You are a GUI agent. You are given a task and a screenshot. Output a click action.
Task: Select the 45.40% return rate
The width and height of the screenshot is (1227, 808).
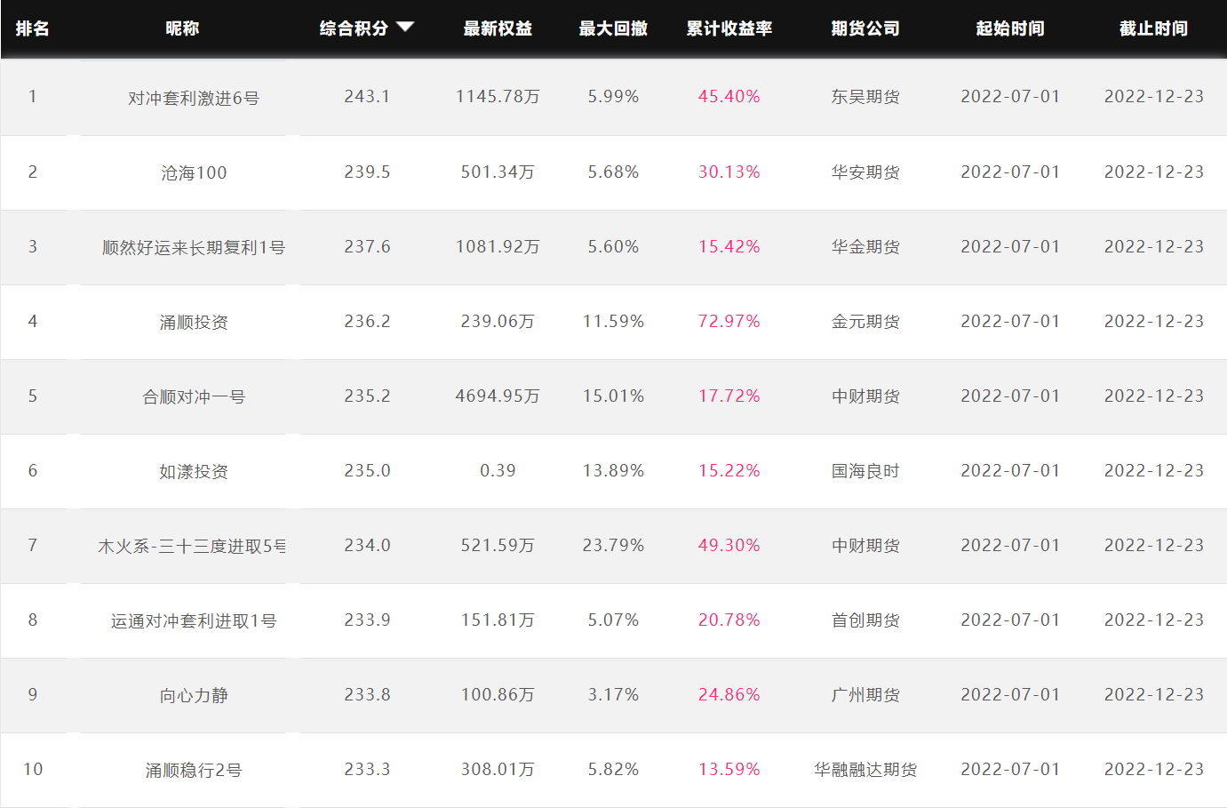[729, 96]
